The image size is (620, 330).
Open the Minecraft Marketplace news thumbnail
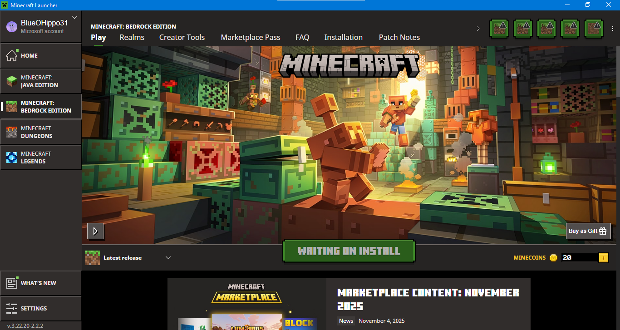pyautogui.click(x=247, y=304)
